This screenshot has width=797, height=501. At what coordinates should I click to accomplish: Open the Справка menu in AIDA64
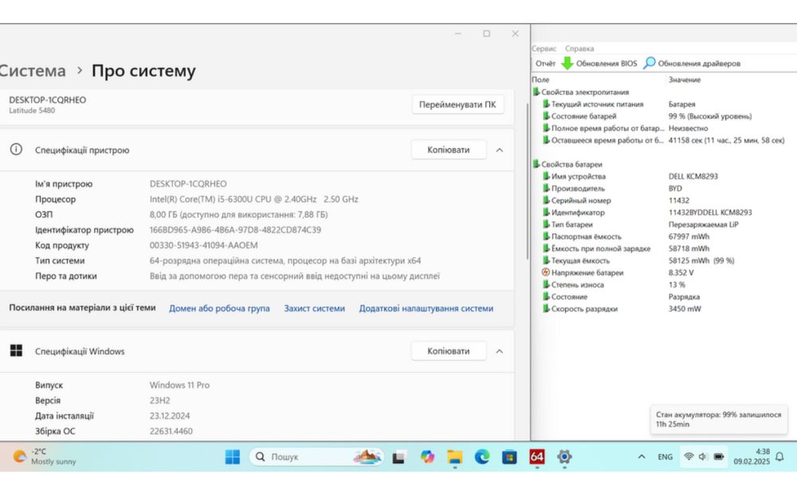click(x=579, y=49)
